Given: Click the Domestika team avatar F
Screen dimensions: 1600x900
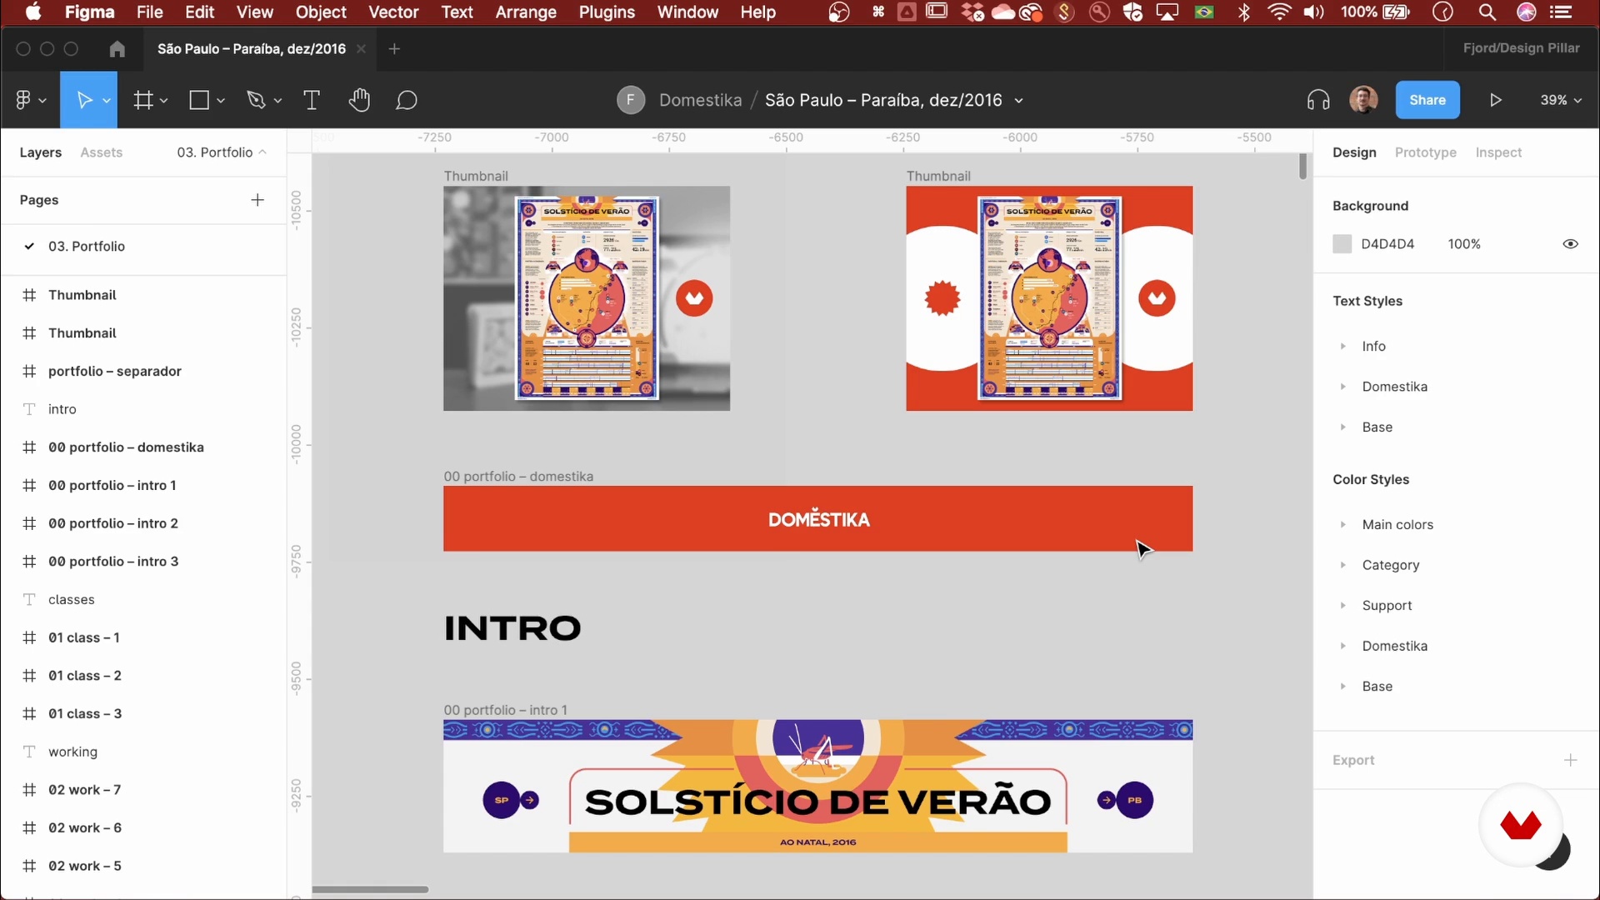Looking at the screenshot, I should [x=631, y=100].
